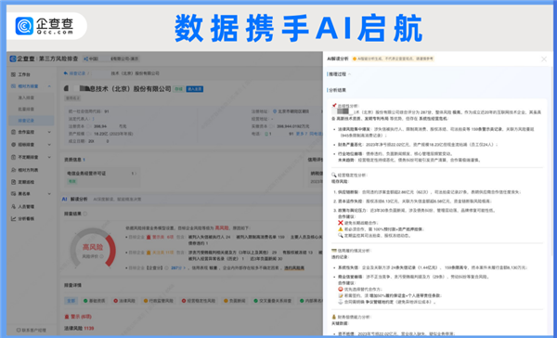The height and width of the screenshot is (338, 557).
Task: Go back via 排查记录 breadcrumb arrow
Action: click(65, 73)
